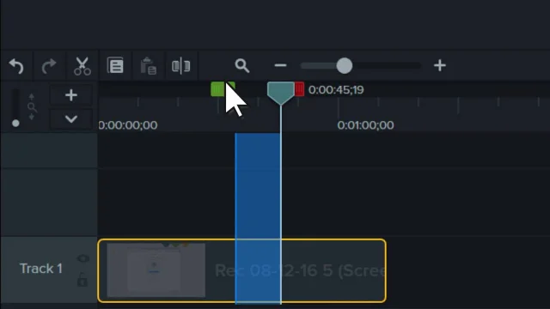Zoom out timeline with minus icon
Image resolution: width=550 pixels, height=309 pixels.
(280, 65)
